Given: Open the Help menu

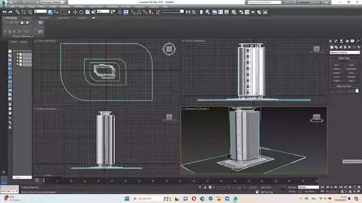Looking at the screenshot, I should pyautogui.click(x=165, y=6).
